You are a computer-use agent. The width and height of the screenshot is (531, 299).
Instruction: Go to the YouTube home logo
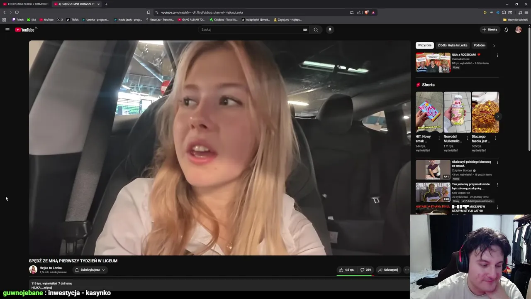coord(26,29)
